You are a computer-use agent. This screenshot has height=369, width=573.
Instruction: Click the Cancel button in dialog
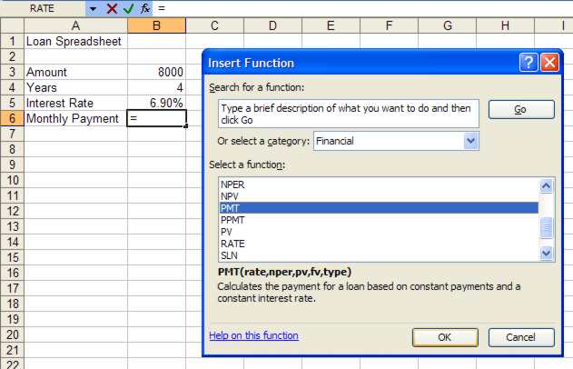(x=520, y=337)
